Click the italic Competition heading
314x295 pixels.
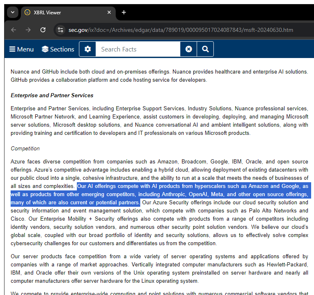click(x=25, y=148)
